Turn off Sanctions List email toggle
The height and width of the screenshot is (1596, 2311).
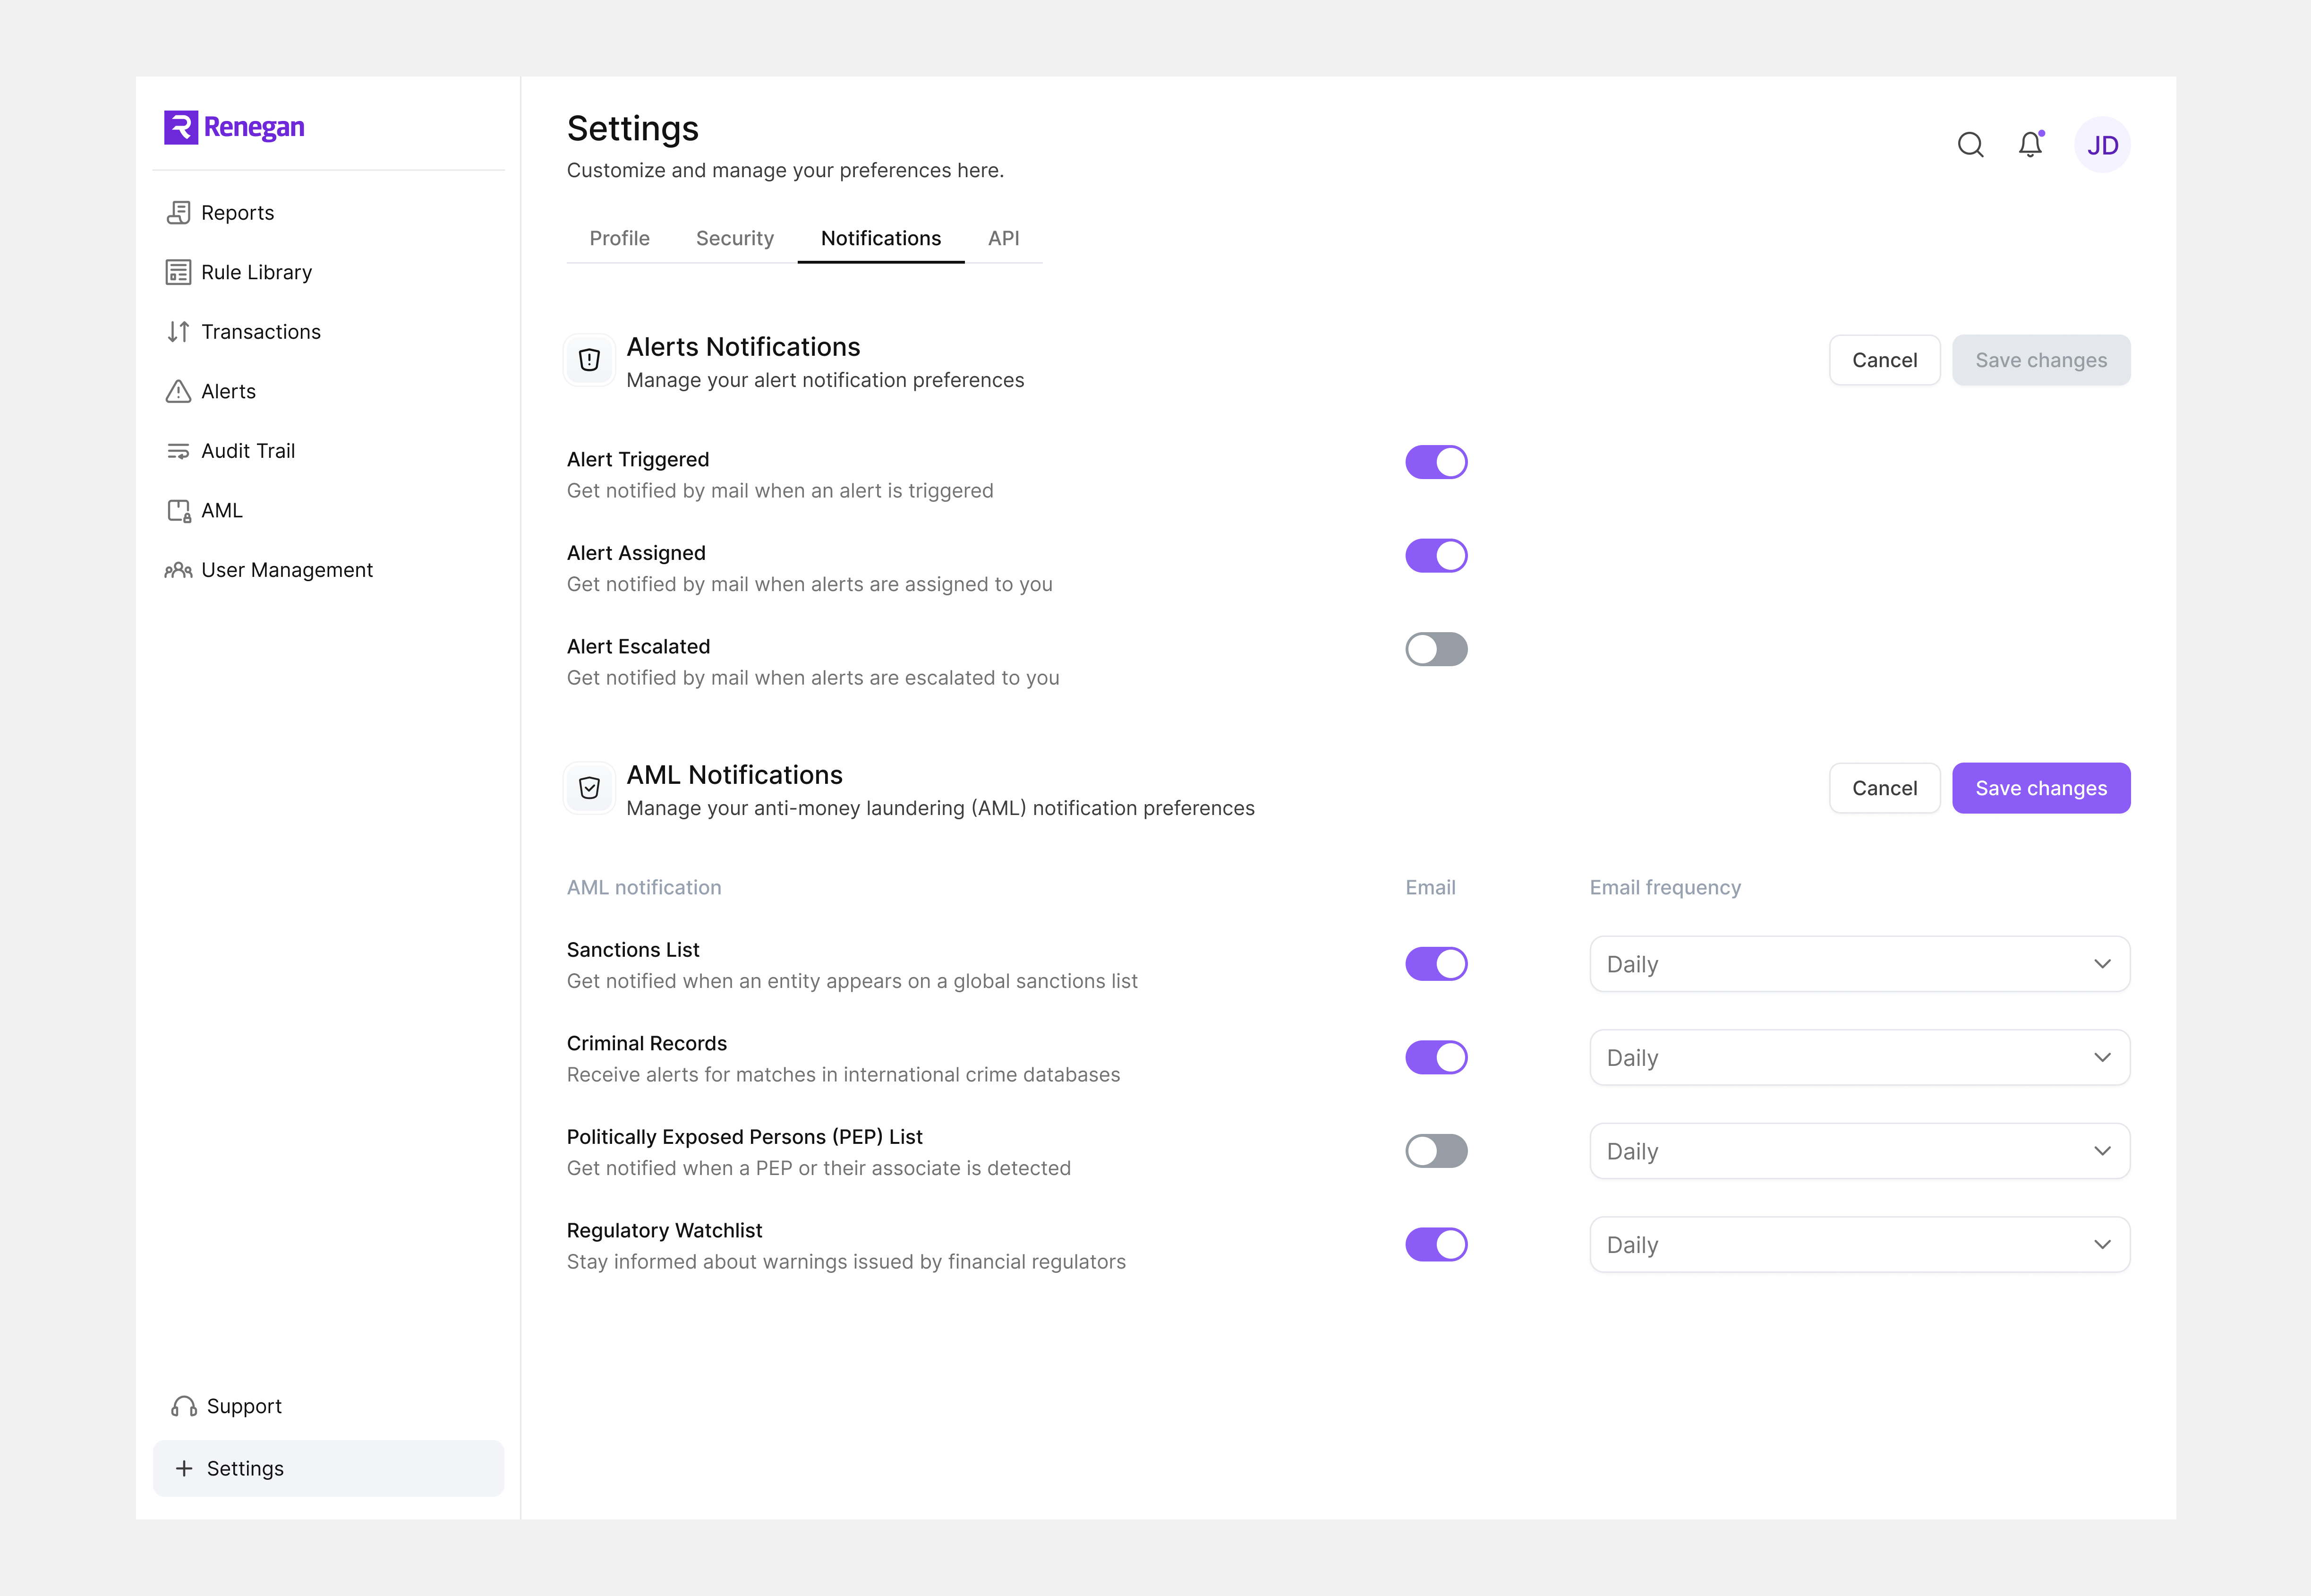[1436, 964]
